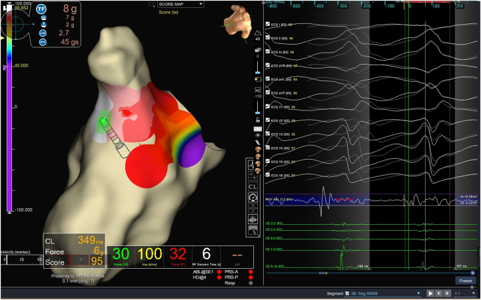Click the upper color scale marker at 100.000
The image size is (481, 300).
click(x=9, y=4)
